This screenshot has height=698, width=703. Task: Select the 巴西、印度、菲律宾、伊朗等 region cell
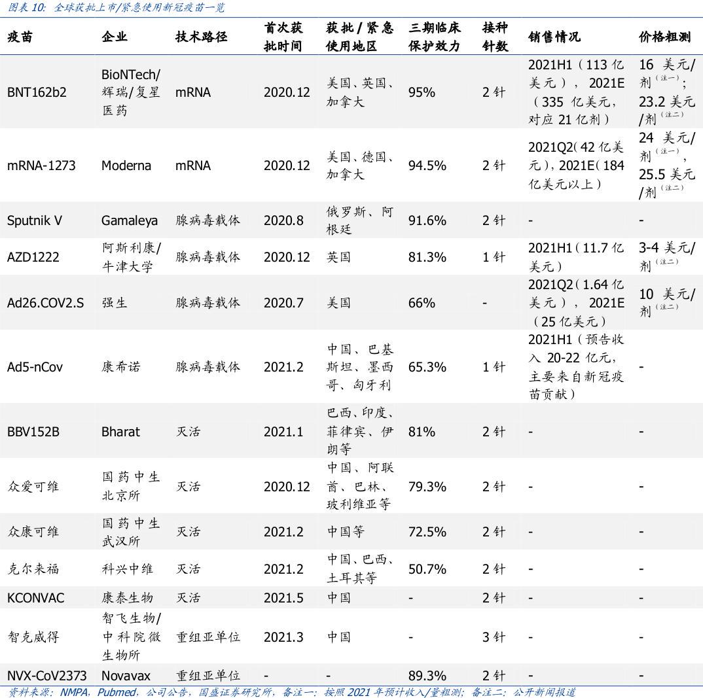[x=359, y=432]
